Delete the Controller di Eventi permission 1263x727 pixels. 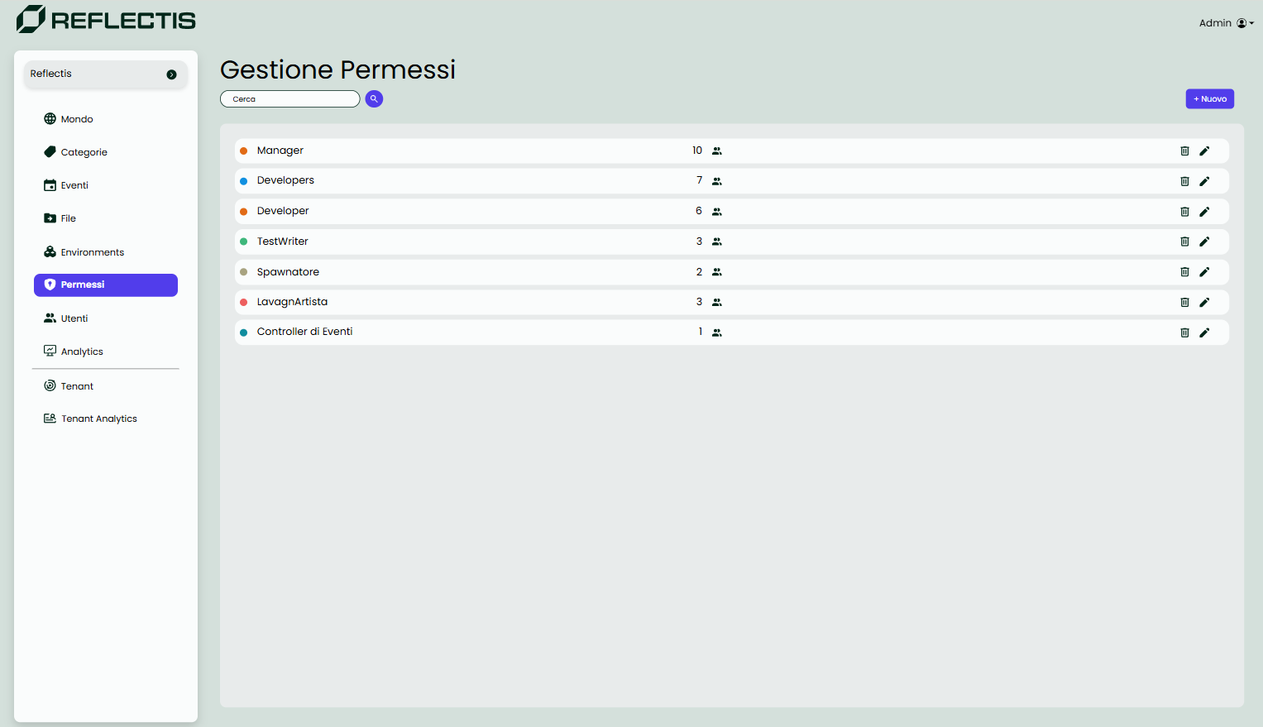pyautogui.click(x=1185, y=332)
